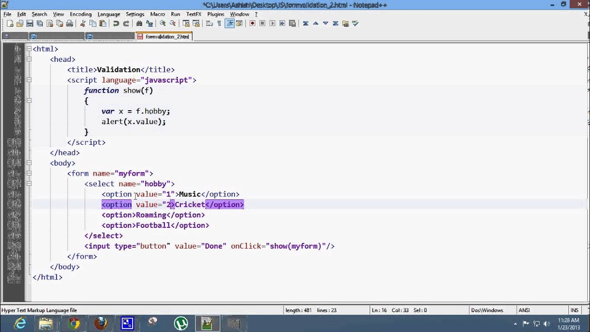Toggle synchronized vertical scrolling
590x332 pixels.
point(186,24)
